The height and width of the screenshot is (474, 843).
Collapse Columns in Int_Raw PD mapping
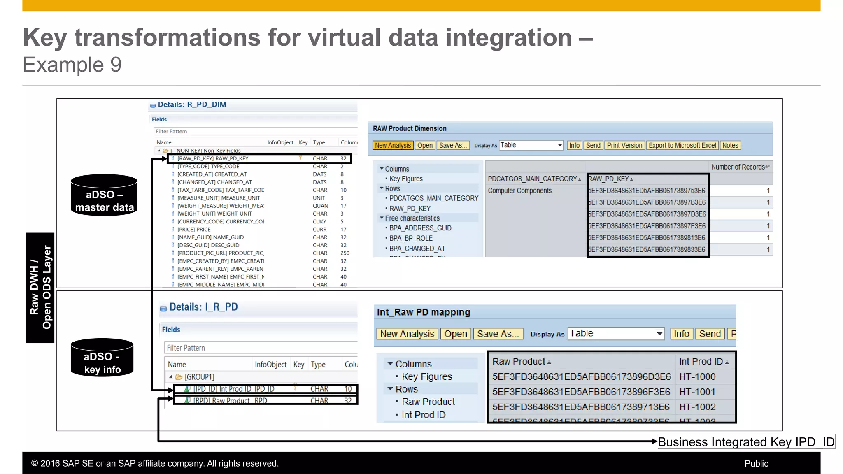click(390, 364)
